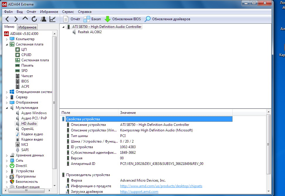Select the BIOS chip icon

tap(18, 81)
